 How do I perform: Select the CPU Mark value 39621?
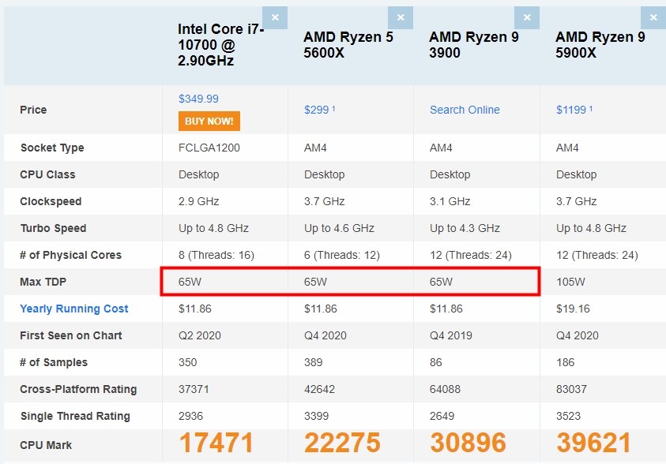coord(594,443)
